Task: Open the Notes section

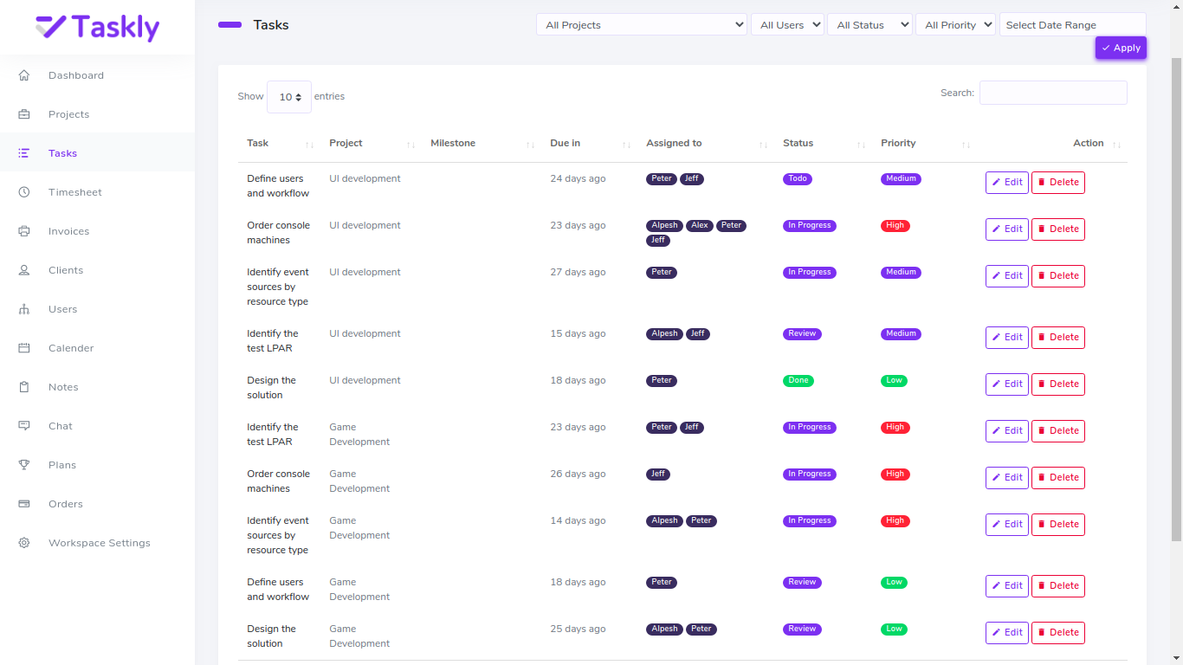Action: click(x=61, y=386)
